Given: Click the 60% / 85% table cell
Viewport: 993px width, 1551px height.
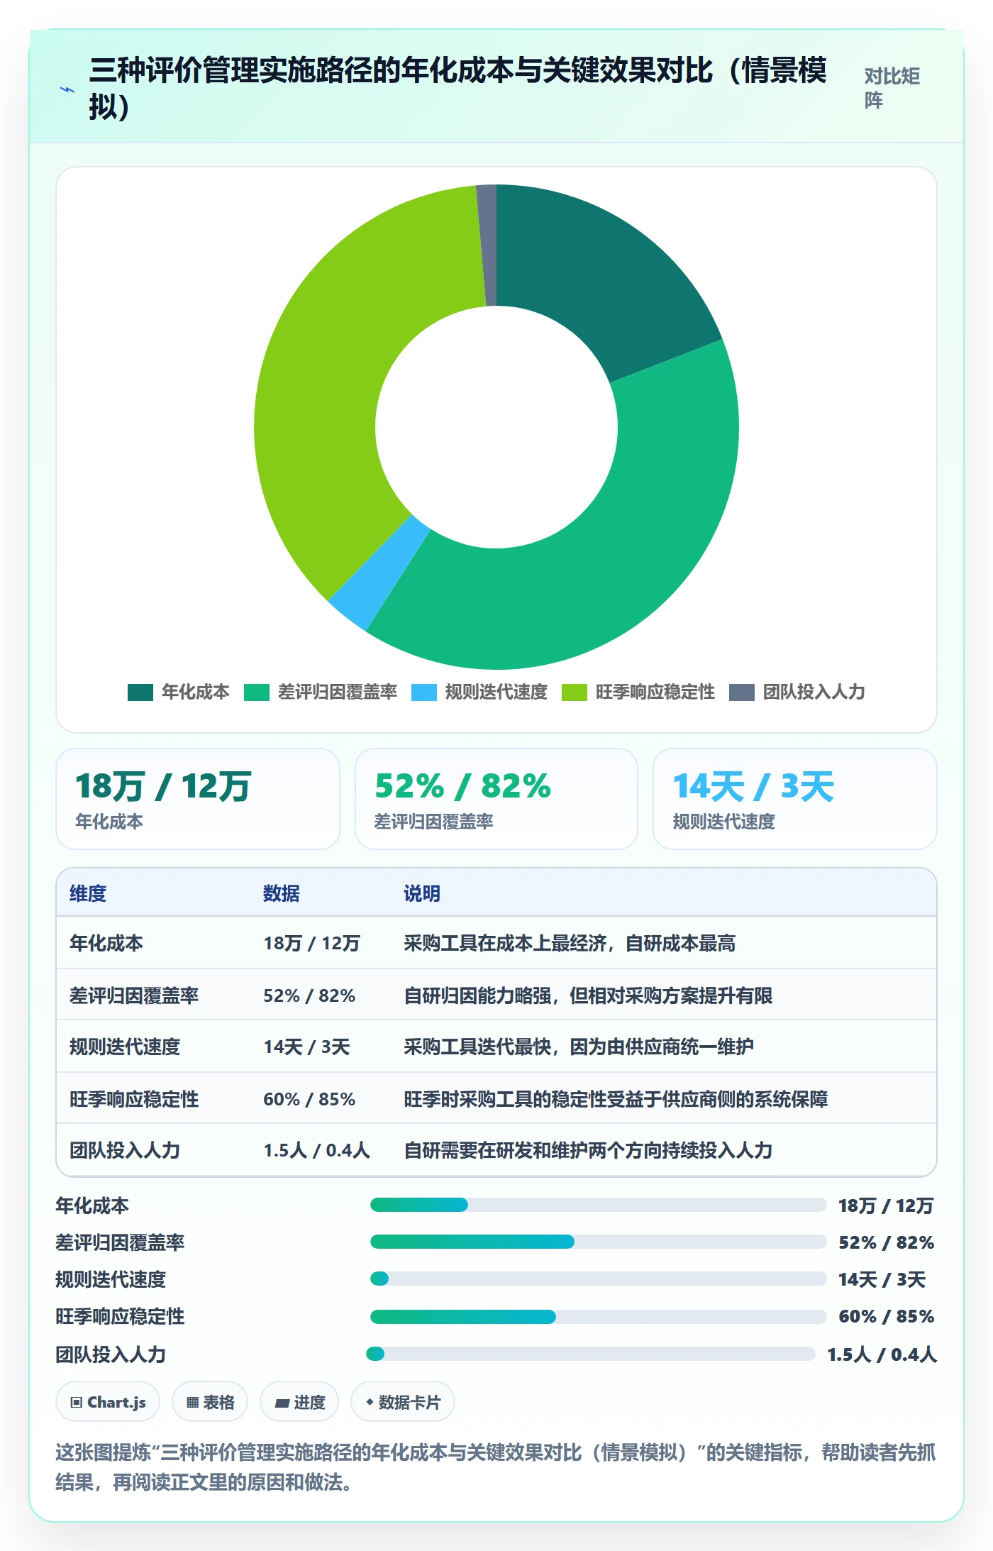Looking at the screenshot, I should (309, 1099).
